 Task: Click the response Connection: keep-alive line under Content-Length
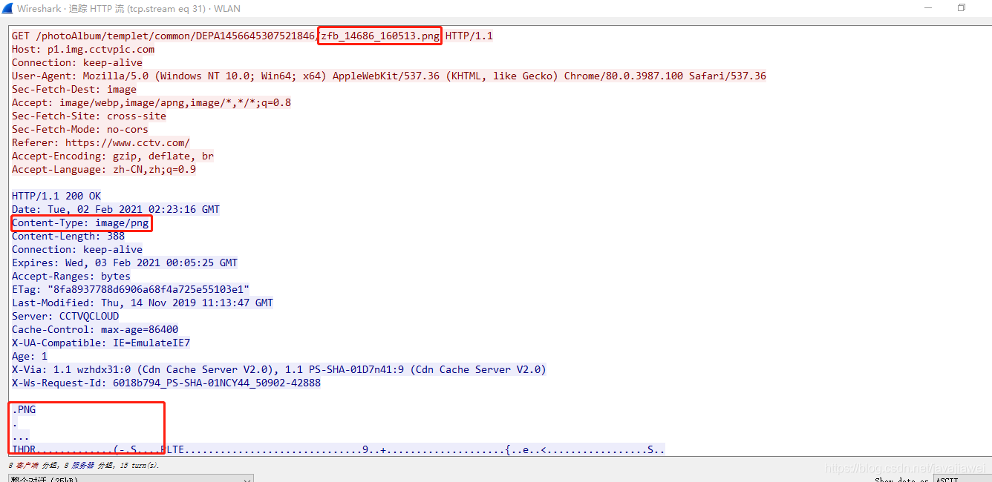(x=77, y=249)
